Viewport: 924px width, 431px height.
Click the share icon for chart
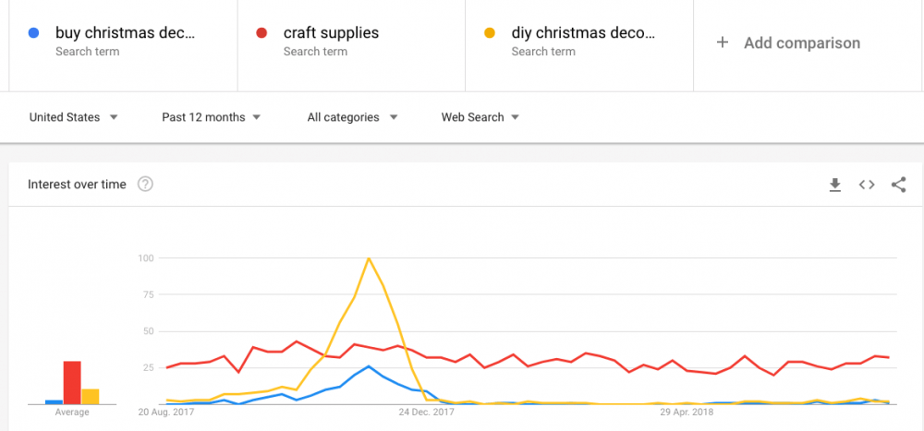(898, 185)
